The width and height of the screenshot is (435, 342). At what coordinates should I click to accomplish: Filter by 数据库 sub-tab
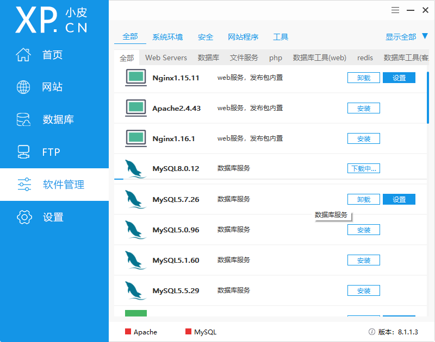pyautogui.click(x=208, y=58)
